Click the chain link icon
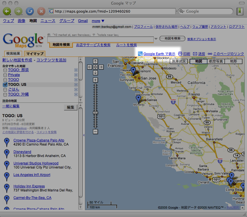Viewport: 247px width, 217px height. tap(210, 54)
